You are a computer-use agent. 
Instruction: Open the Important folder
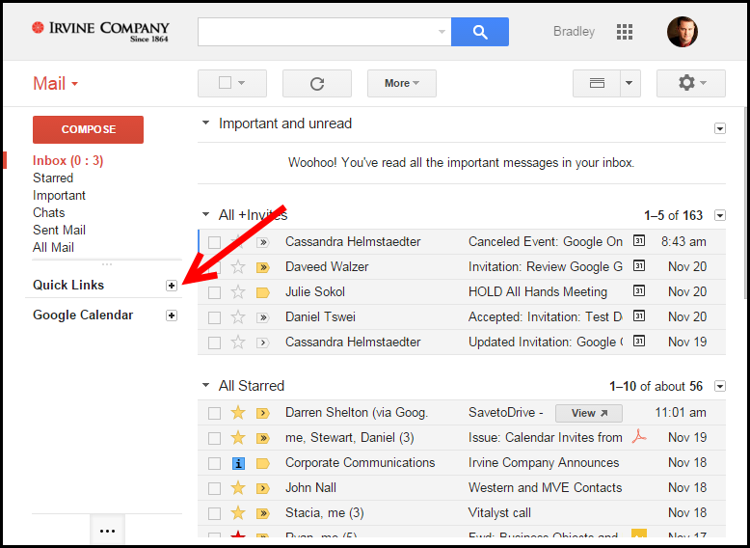(x=59, y=196)
